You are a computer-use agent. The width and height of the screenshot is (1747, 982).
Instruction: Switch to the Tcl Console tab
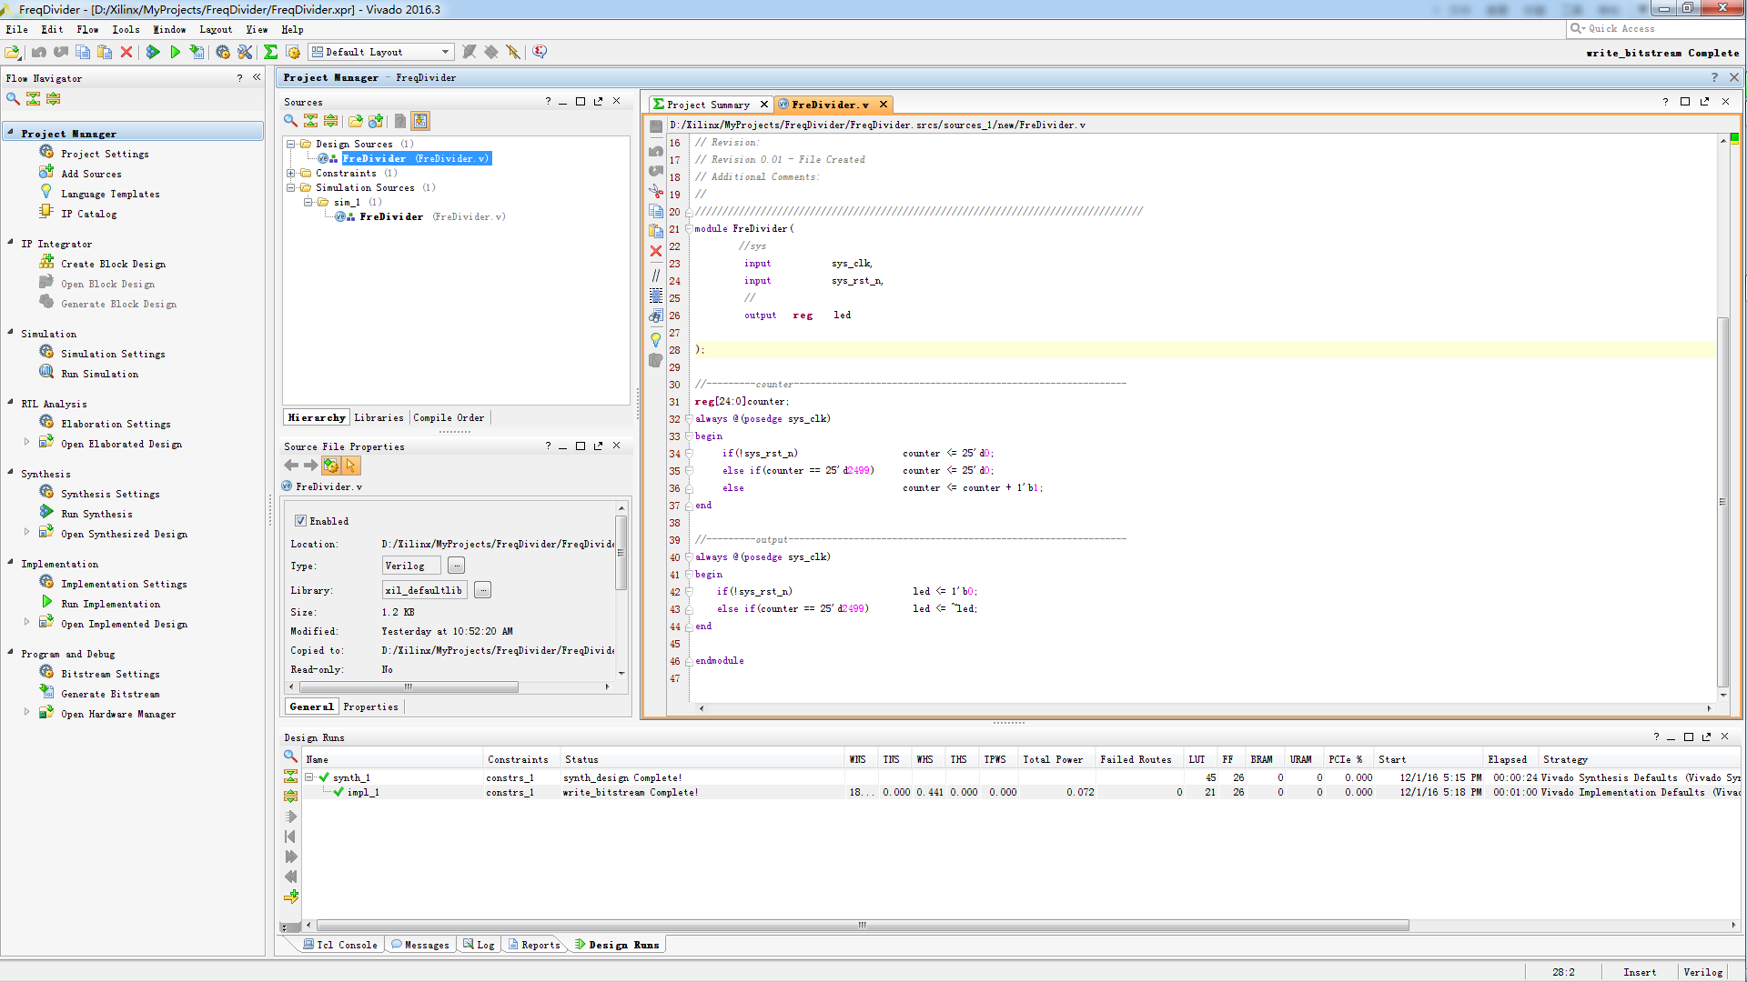(338, 945)
